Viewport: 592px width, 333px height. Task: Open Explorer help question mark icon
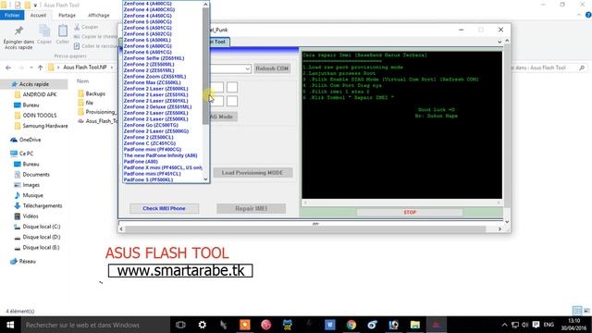coord(588,15)
